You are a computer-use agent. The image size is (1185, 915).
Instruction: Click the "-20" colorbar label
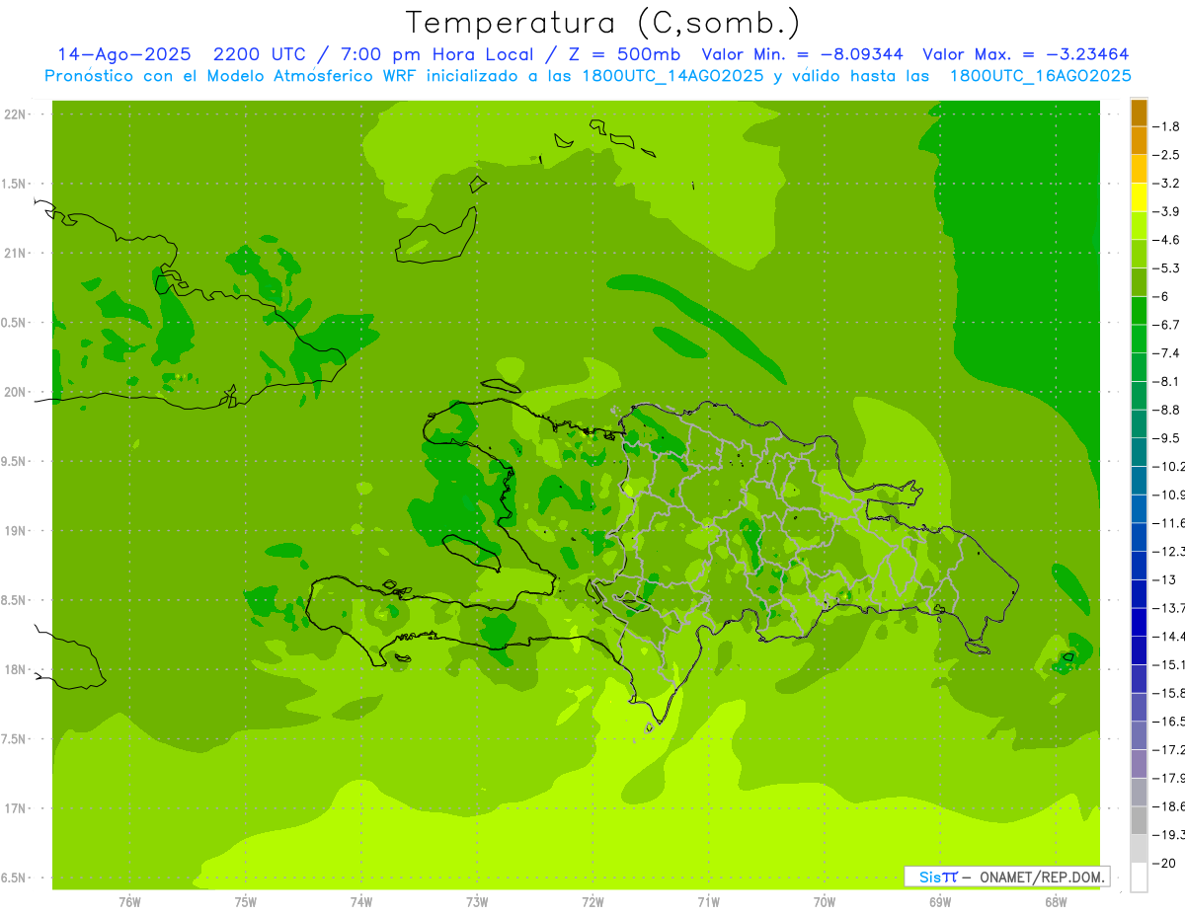tap(1163, 862)
